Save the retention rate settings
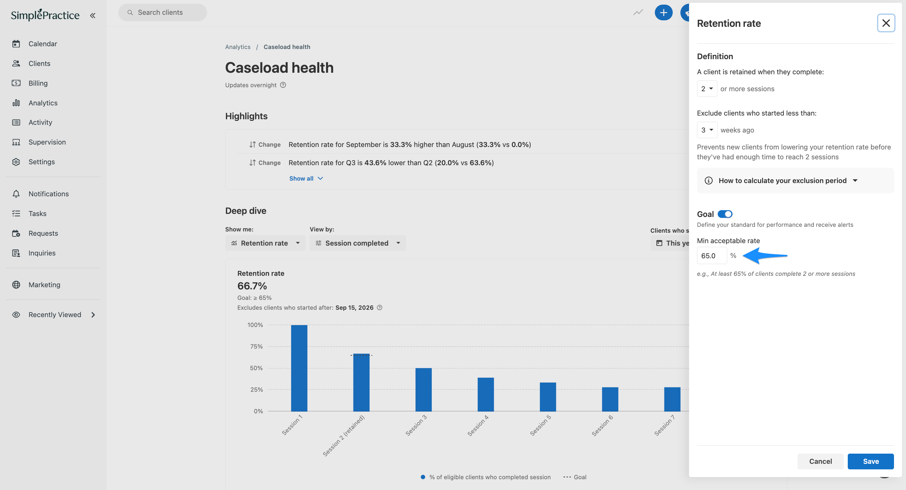This screenshot has width=906, height=490. pyautogui.click(x=871, y=461)
